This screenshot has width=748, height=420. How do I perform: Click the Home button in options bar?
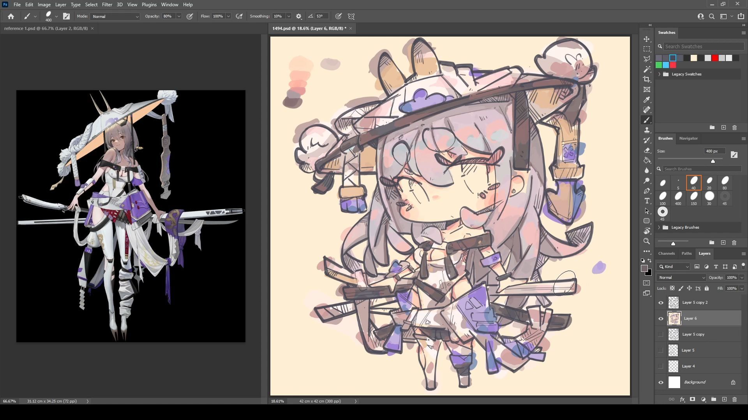(11, 16)
